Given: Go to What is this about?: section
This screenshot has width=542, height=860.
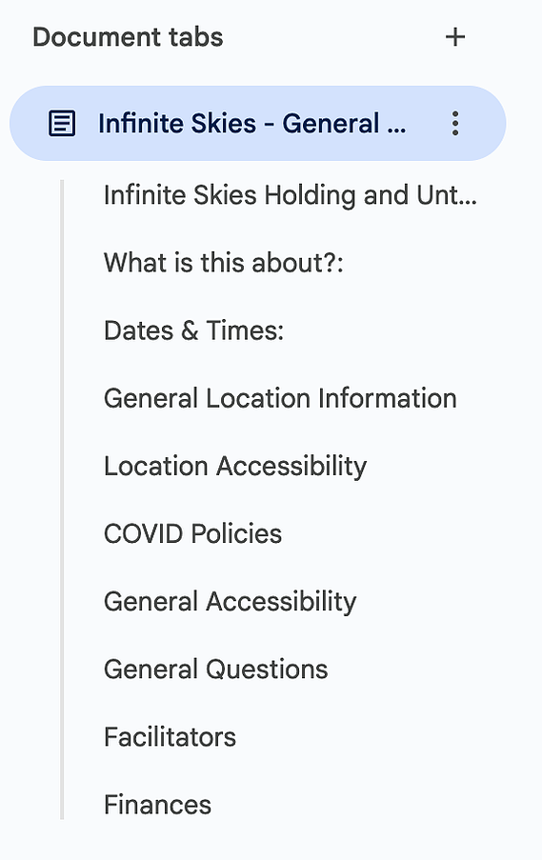Looking at the screenshot, I should click(223, 263).
